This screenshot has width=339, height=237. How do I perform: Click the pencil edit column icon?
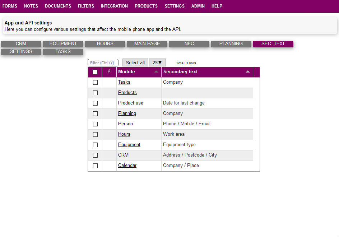[x=109, y=71]
